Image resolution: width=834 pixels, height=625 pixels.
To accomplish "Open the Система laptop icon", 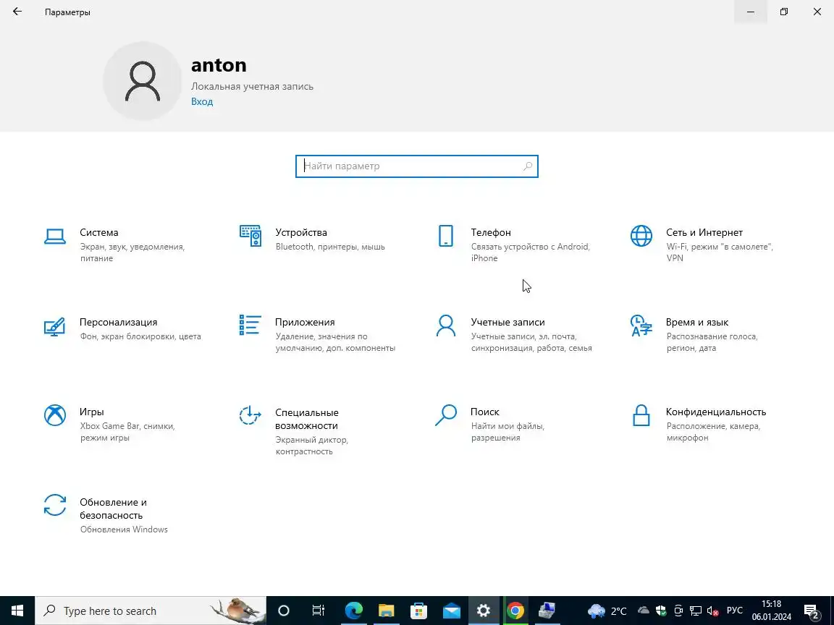I will click(55, 237).
